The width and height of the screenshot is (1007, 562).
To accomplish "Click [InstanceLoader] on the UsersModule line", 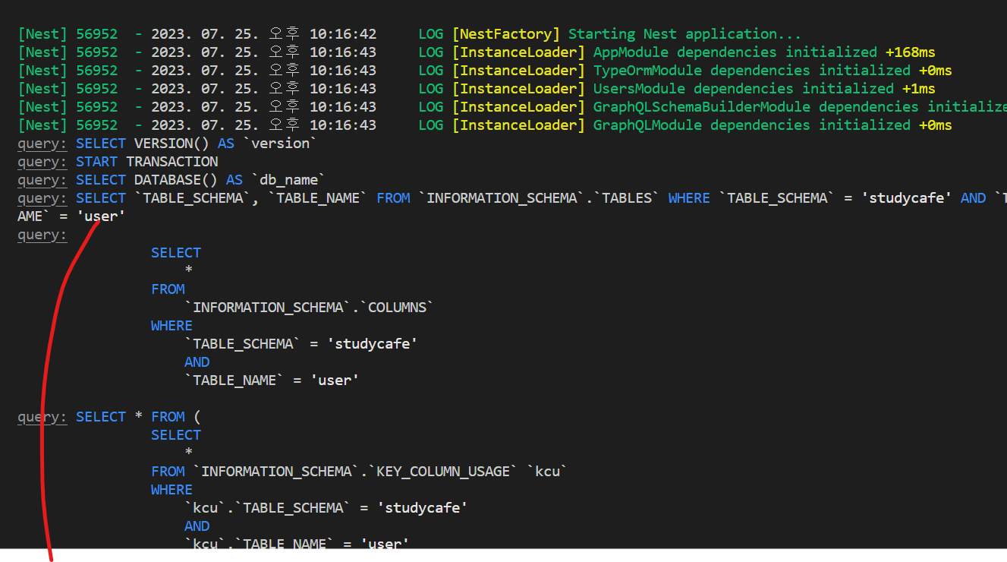I will (x=518, y=89).
